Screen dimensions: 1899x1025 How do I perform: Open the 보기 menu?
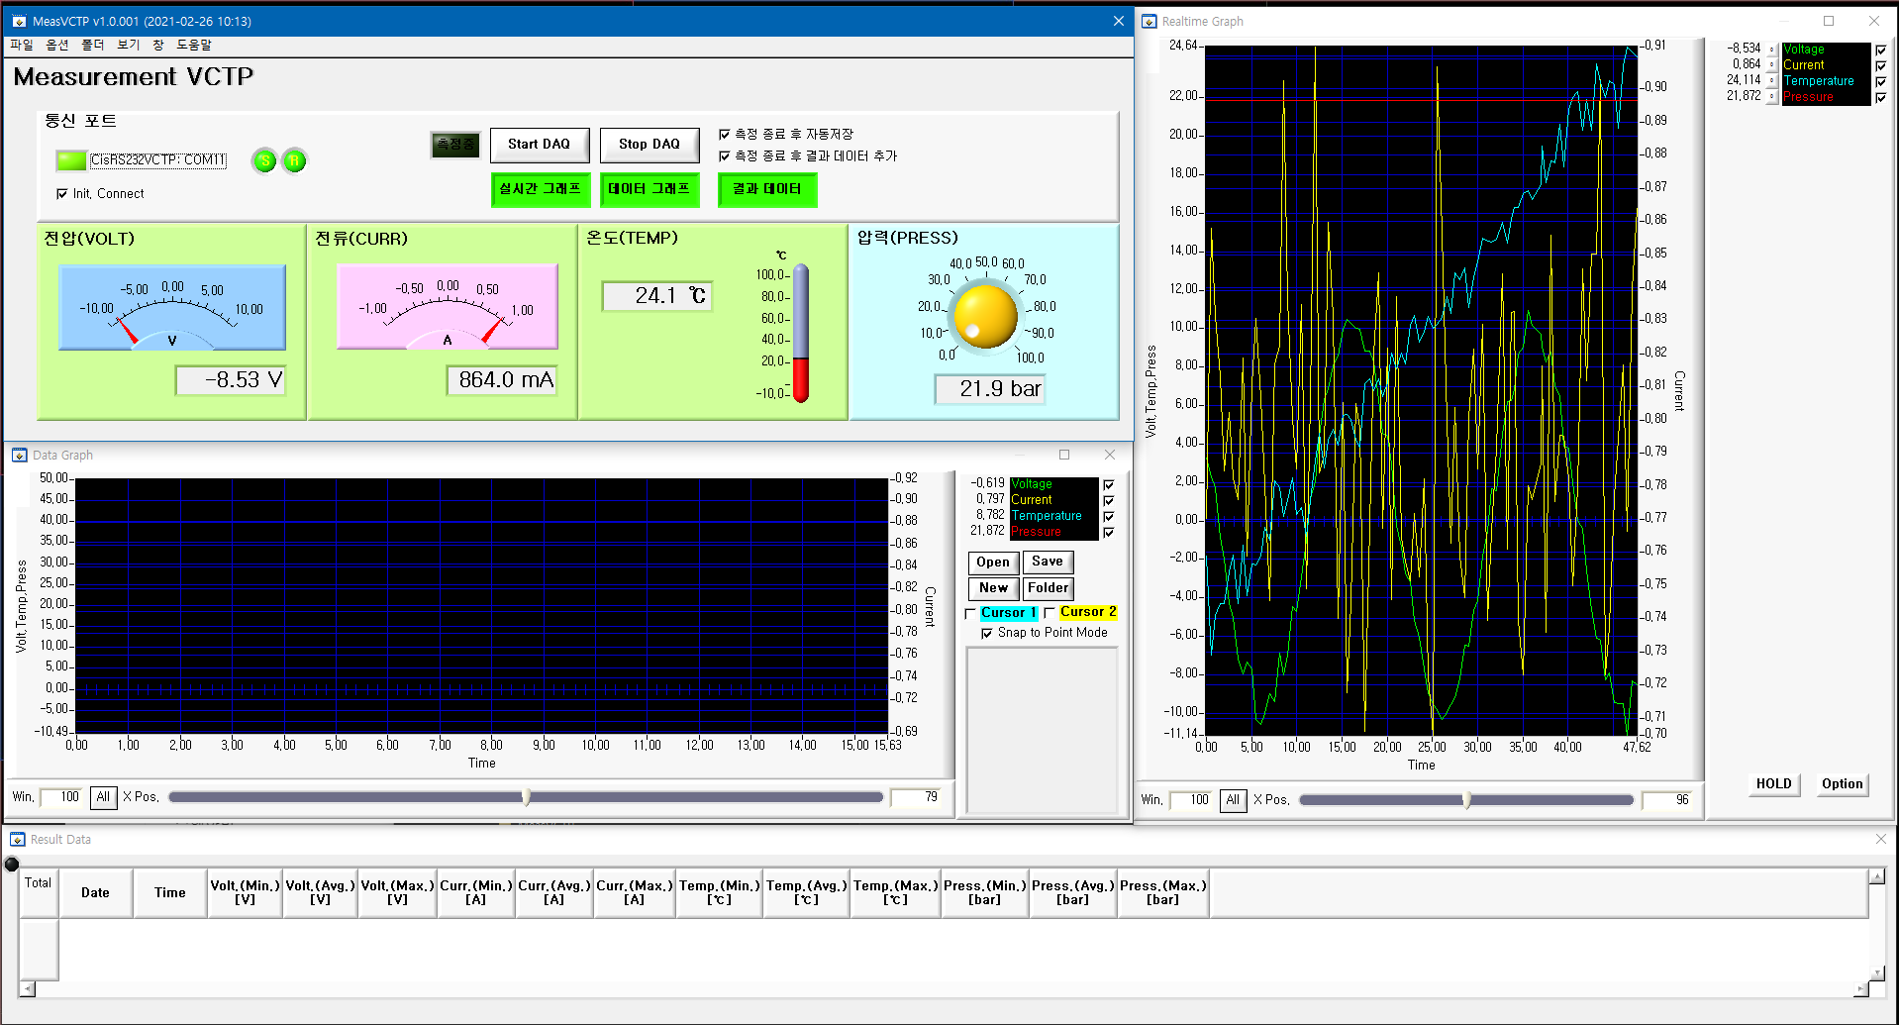[129, 45]
